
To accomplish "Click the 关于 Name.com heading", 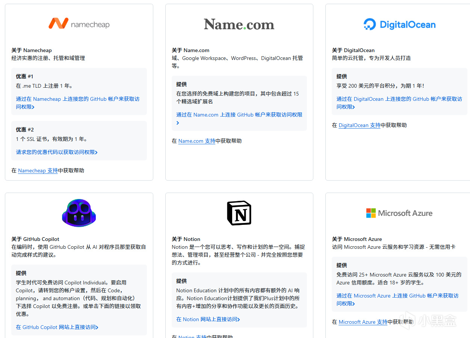I will coord(190,50).
